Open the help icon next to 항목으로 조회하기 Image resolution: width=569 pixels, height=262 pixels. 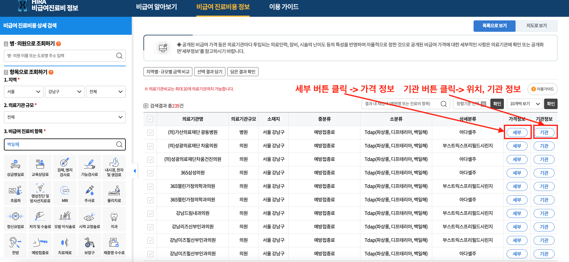point(51,72)
